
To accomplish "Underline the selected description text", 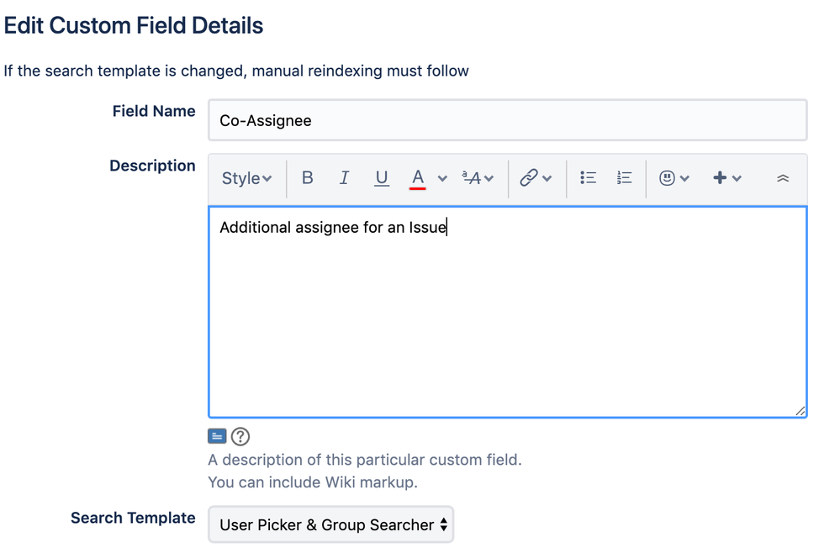I will [x=382, y=178].
